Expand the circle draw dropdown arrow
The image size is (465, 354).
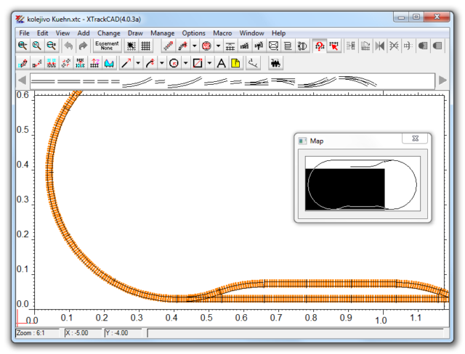tap(186, 64)
